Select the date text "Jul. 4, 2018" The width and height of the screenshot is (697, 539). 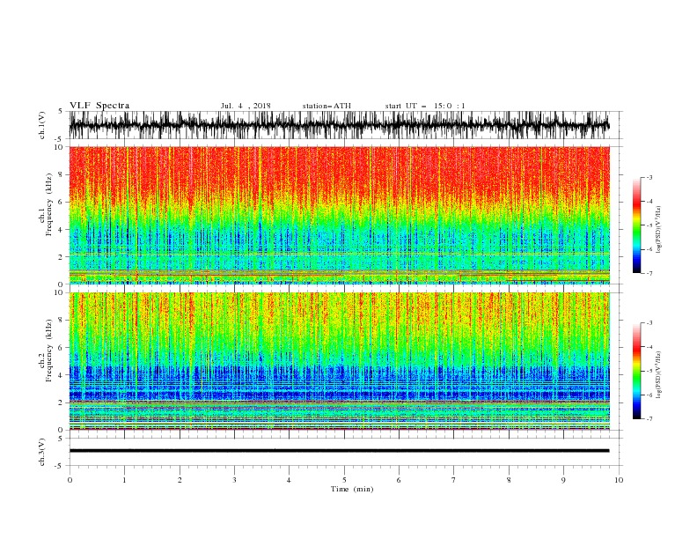[246, 106]
